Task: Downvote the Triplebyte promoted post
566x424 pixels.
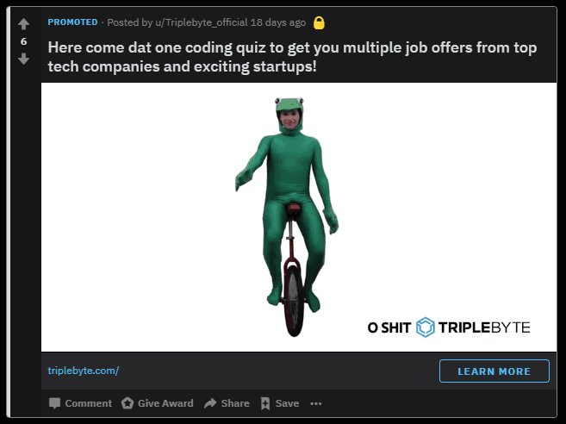Action: (x=23, y=59)
